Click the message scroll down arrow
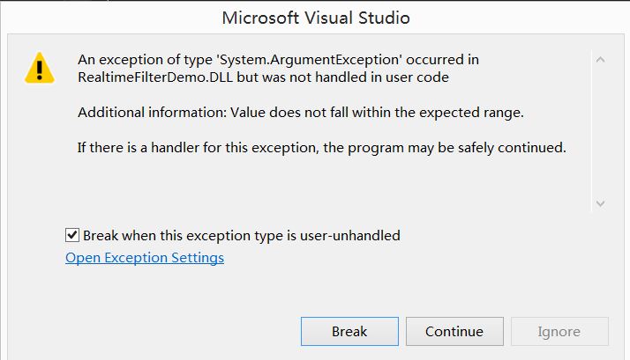 [x=601, y=203]
